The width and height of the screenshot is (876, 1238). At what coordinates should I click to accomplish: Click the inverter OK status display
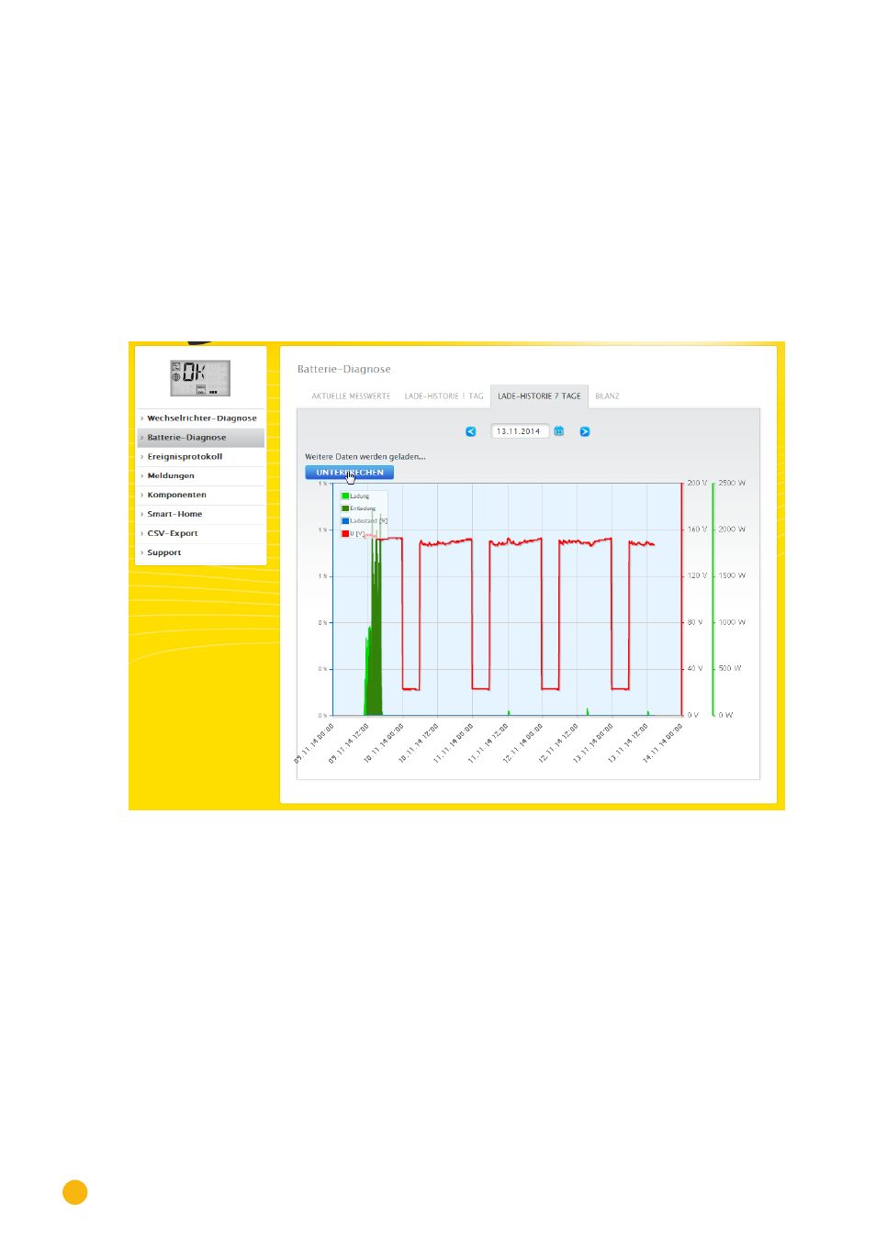pos(200,378)
